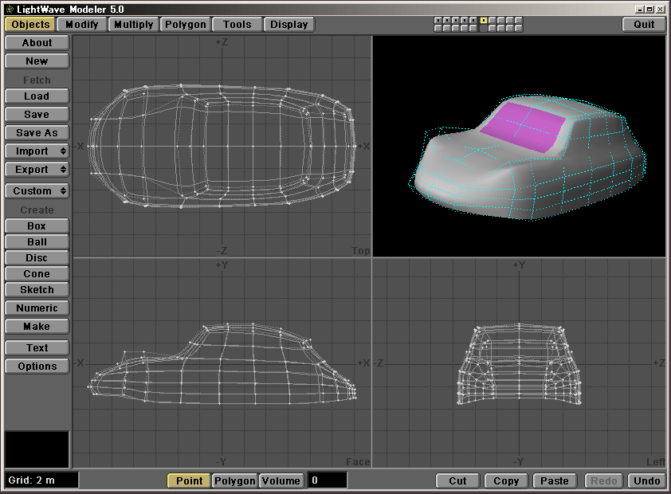Switch selection mode to Point

tap(189, 480)
